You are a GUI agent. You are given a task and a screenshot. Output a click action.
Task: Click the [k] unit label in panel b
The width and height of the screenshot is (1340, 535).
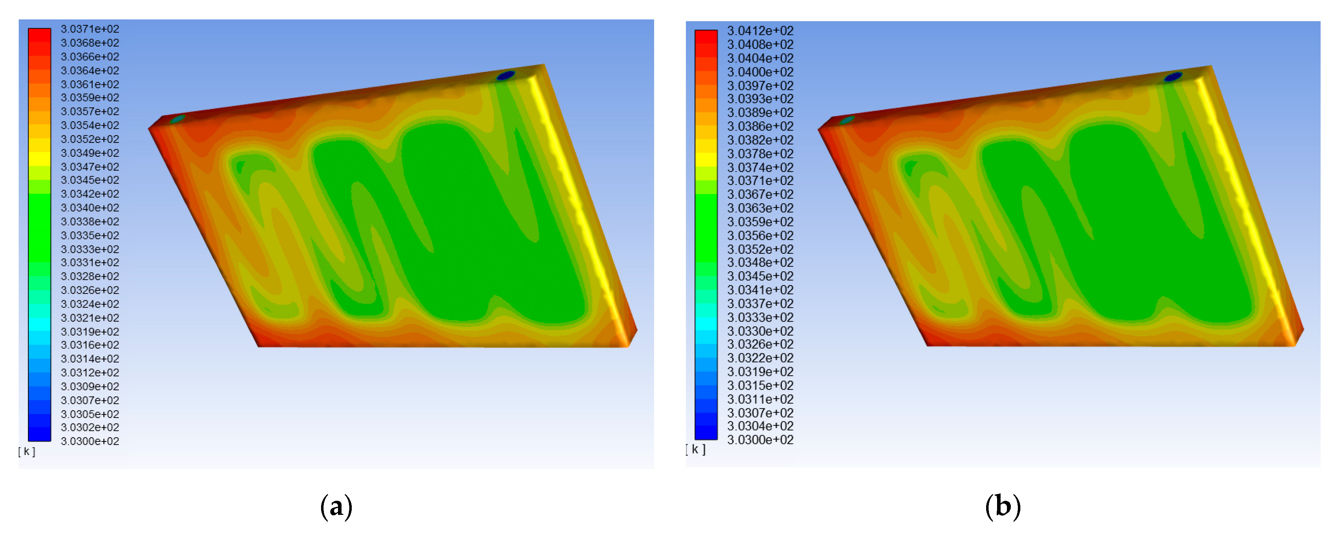(x=695, y=449)
